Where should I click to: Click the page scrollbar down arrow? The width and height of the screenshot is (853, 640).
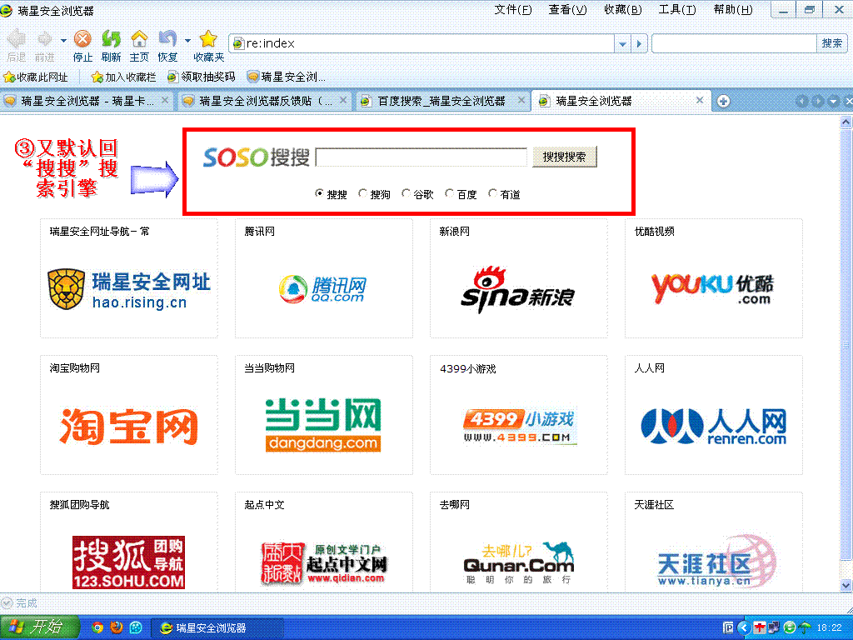point(846,586)
